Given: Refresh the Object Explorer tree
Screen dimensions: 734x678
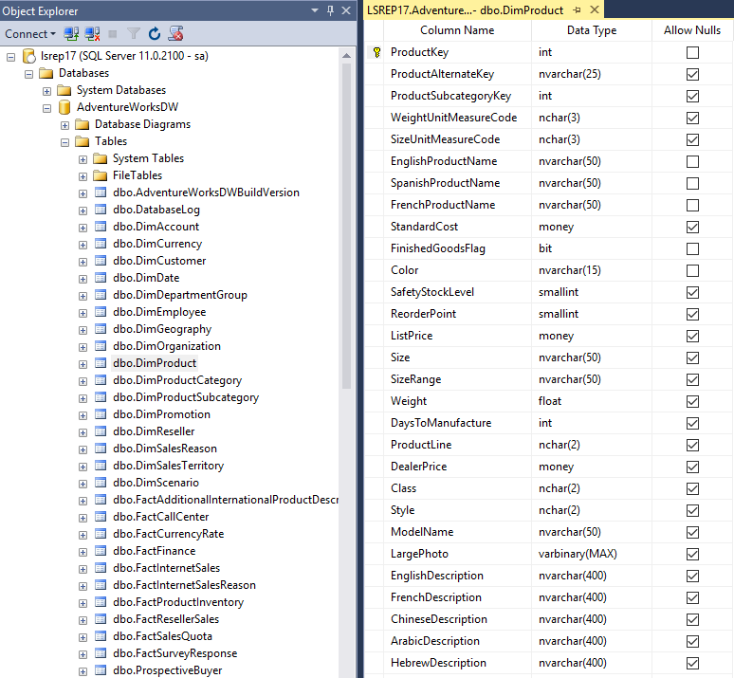Looking at the screenshot, I should coord(155,33).
